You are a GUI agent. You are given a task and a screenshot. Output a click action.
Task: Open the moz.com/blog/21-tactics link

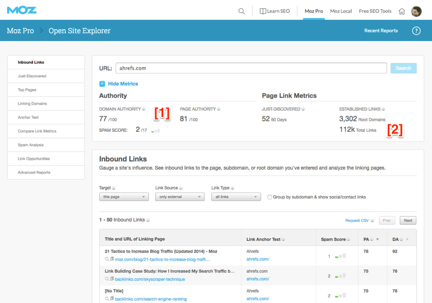coord(162,259)
